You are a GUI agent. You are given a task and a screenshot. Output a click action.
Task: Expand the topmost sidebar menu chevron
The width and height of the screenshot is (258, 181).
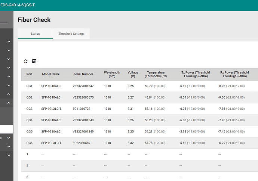tap(9, 41)
